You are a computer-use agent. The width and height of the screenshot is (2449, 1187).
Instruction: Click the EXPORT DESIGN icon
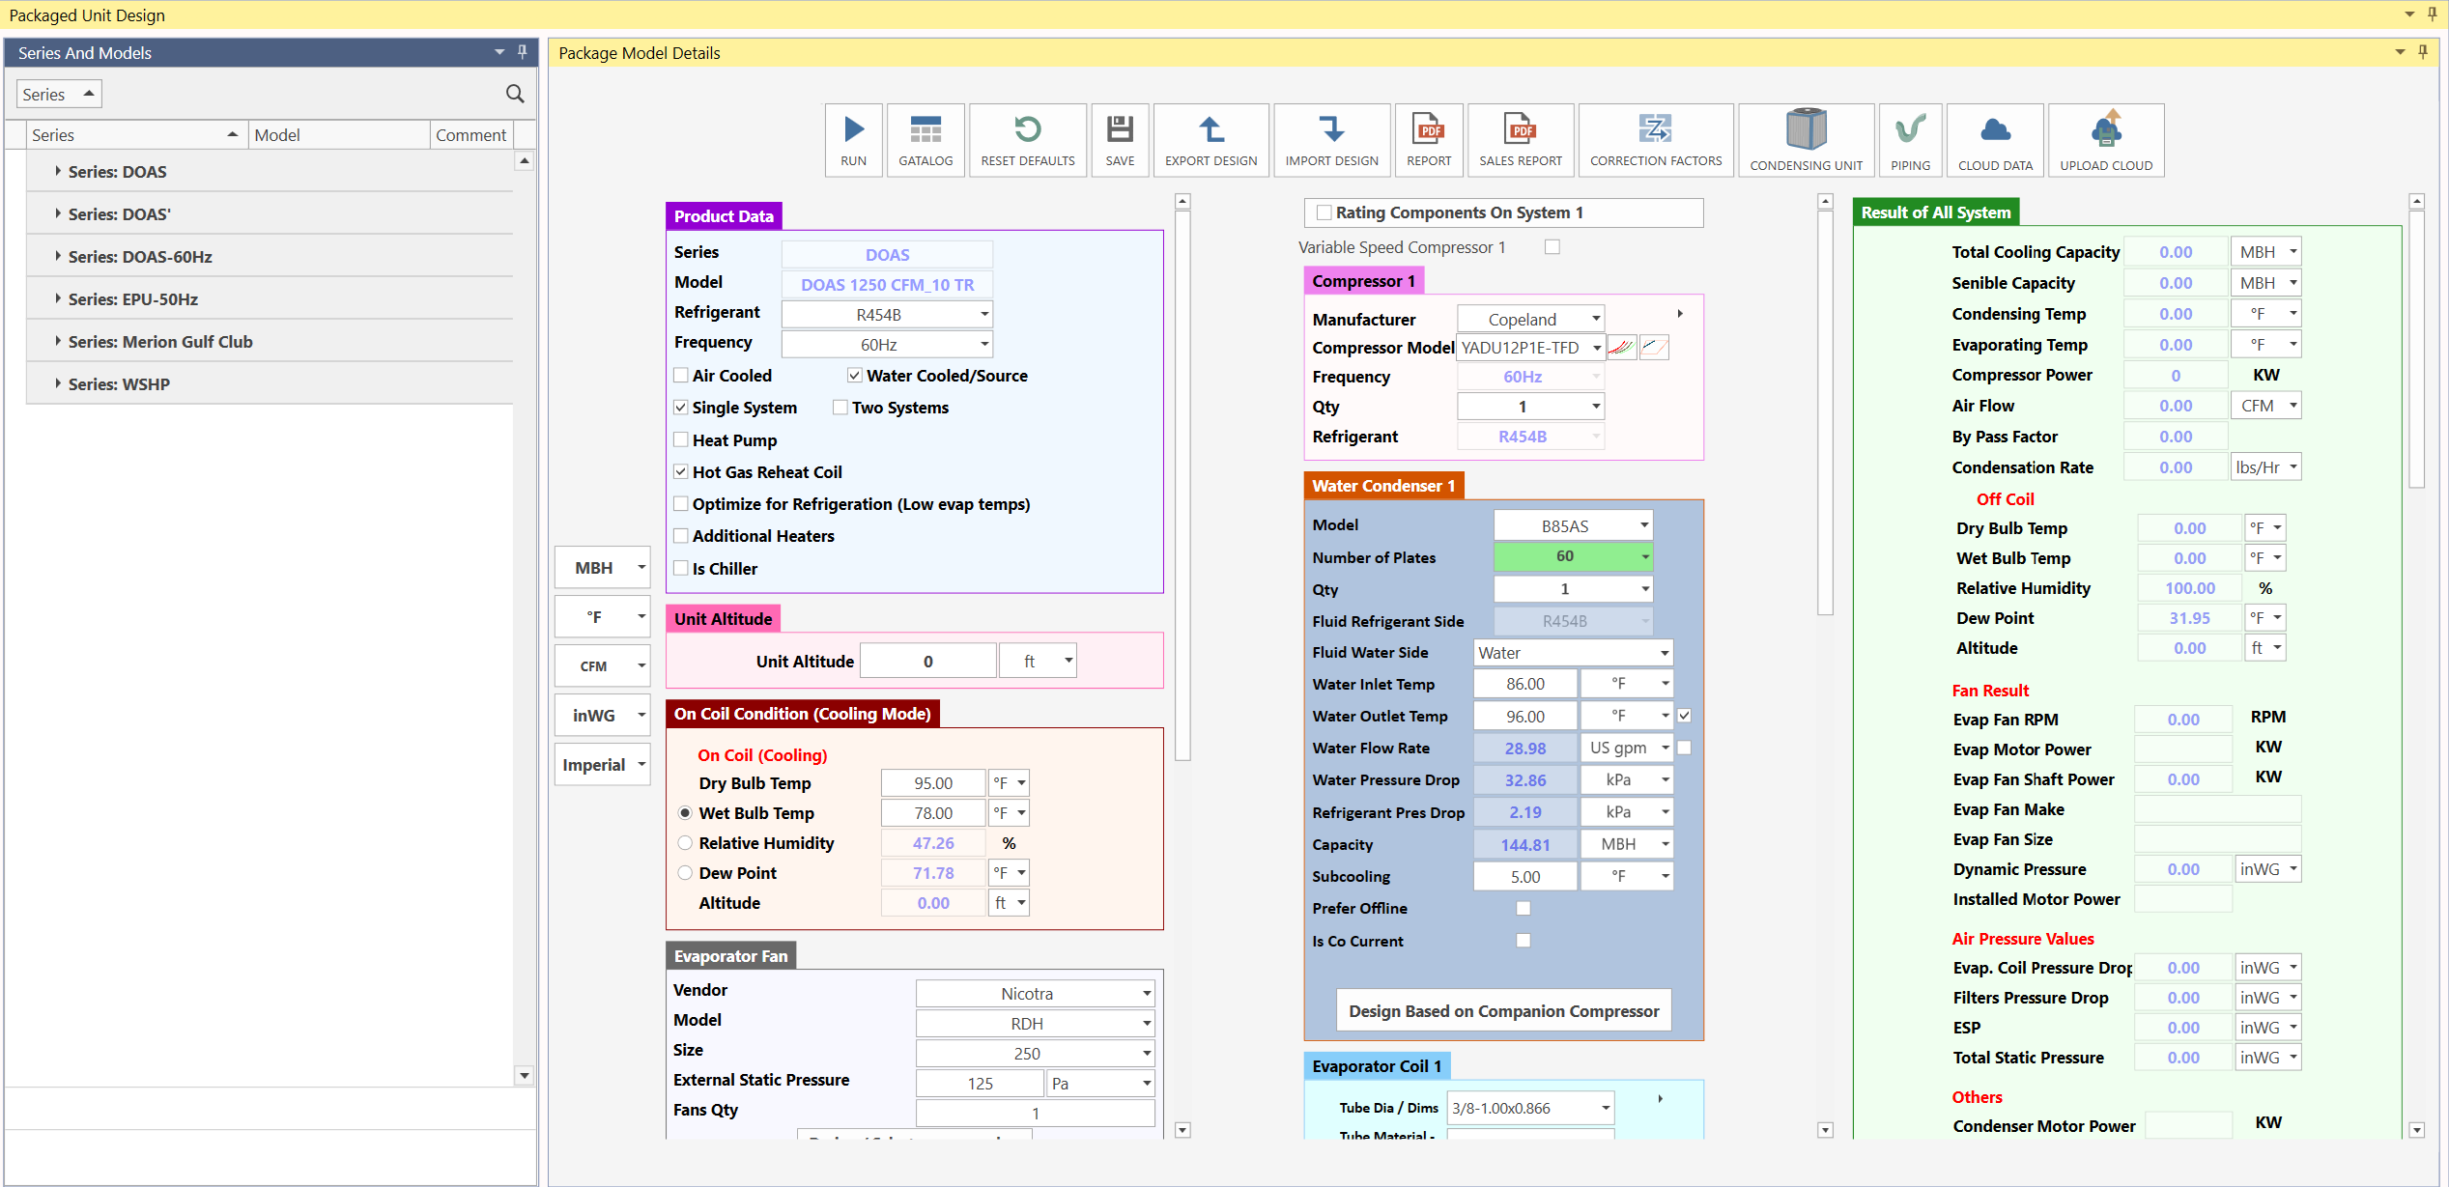[x=1210, y=140]
